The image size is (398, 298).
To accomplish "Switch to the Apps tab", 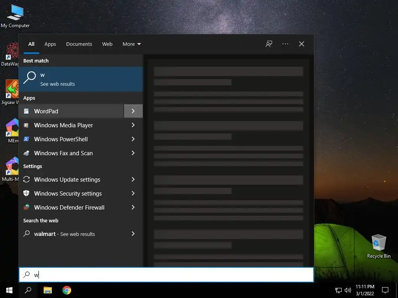I will pyautogui.click(x=50, y=44).
